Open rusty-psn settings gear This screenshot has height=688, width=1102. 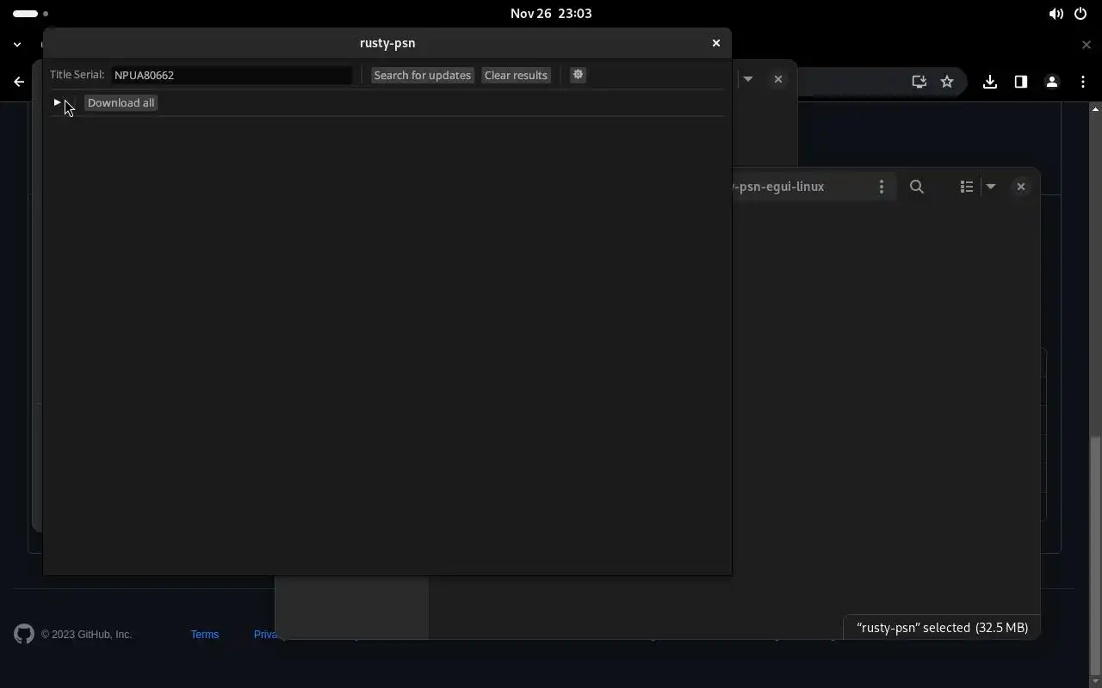pyautogui.click(x=578, y=75)
